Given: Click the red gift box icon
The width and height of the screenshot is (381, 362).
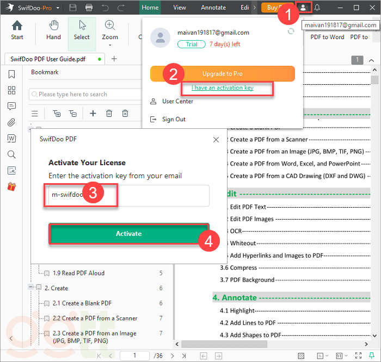Looking at the screenshot, I should (x=11, y=187).
